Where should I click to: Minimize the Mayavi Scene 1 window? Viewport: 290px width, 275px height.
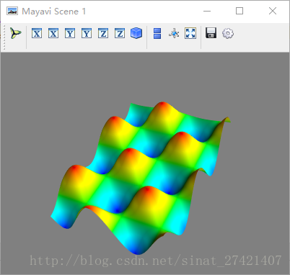207,11
